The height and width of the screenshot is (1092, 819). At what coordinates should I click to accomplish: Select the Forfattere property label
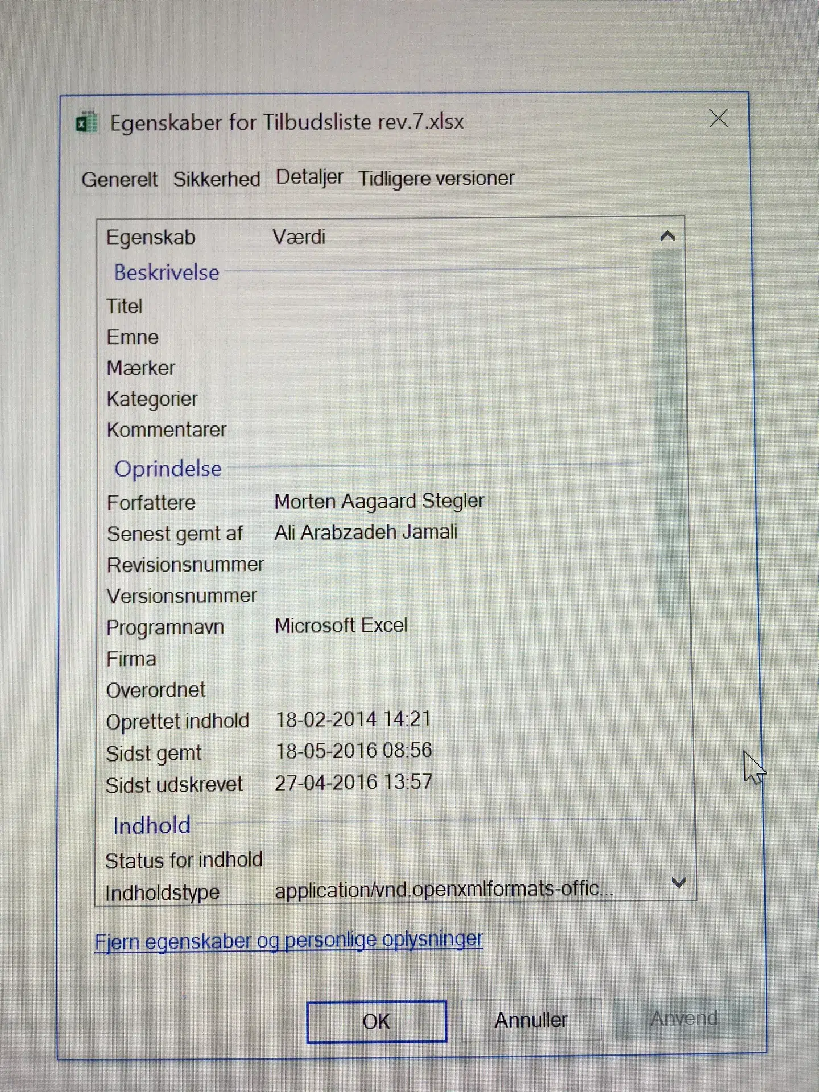[151, 503]
